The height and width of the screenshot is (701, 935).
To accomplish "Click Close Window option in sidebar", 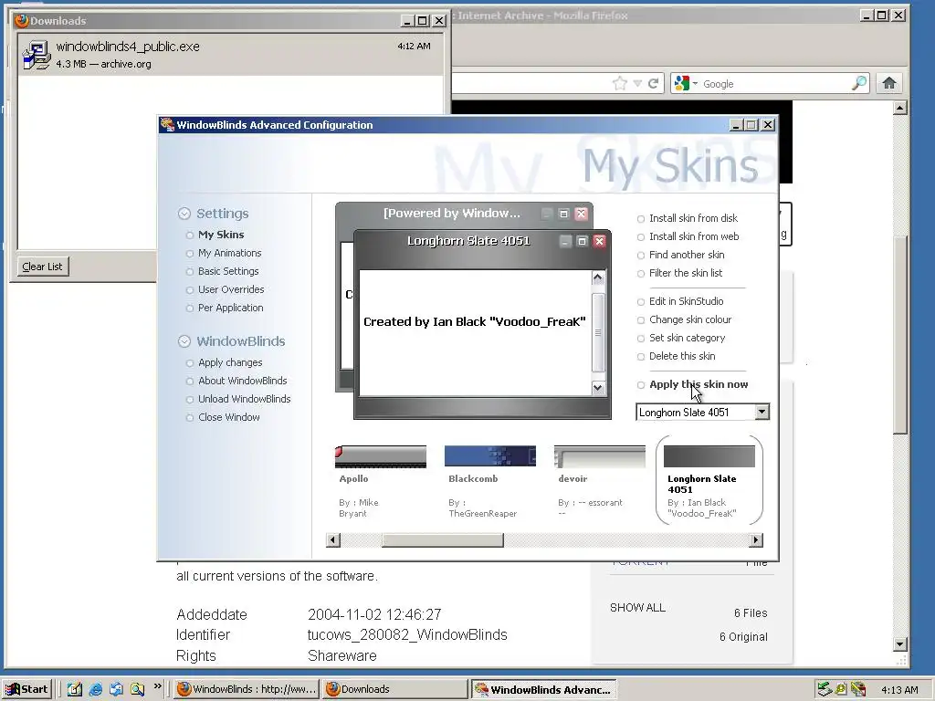I will (x=228, y=417).
